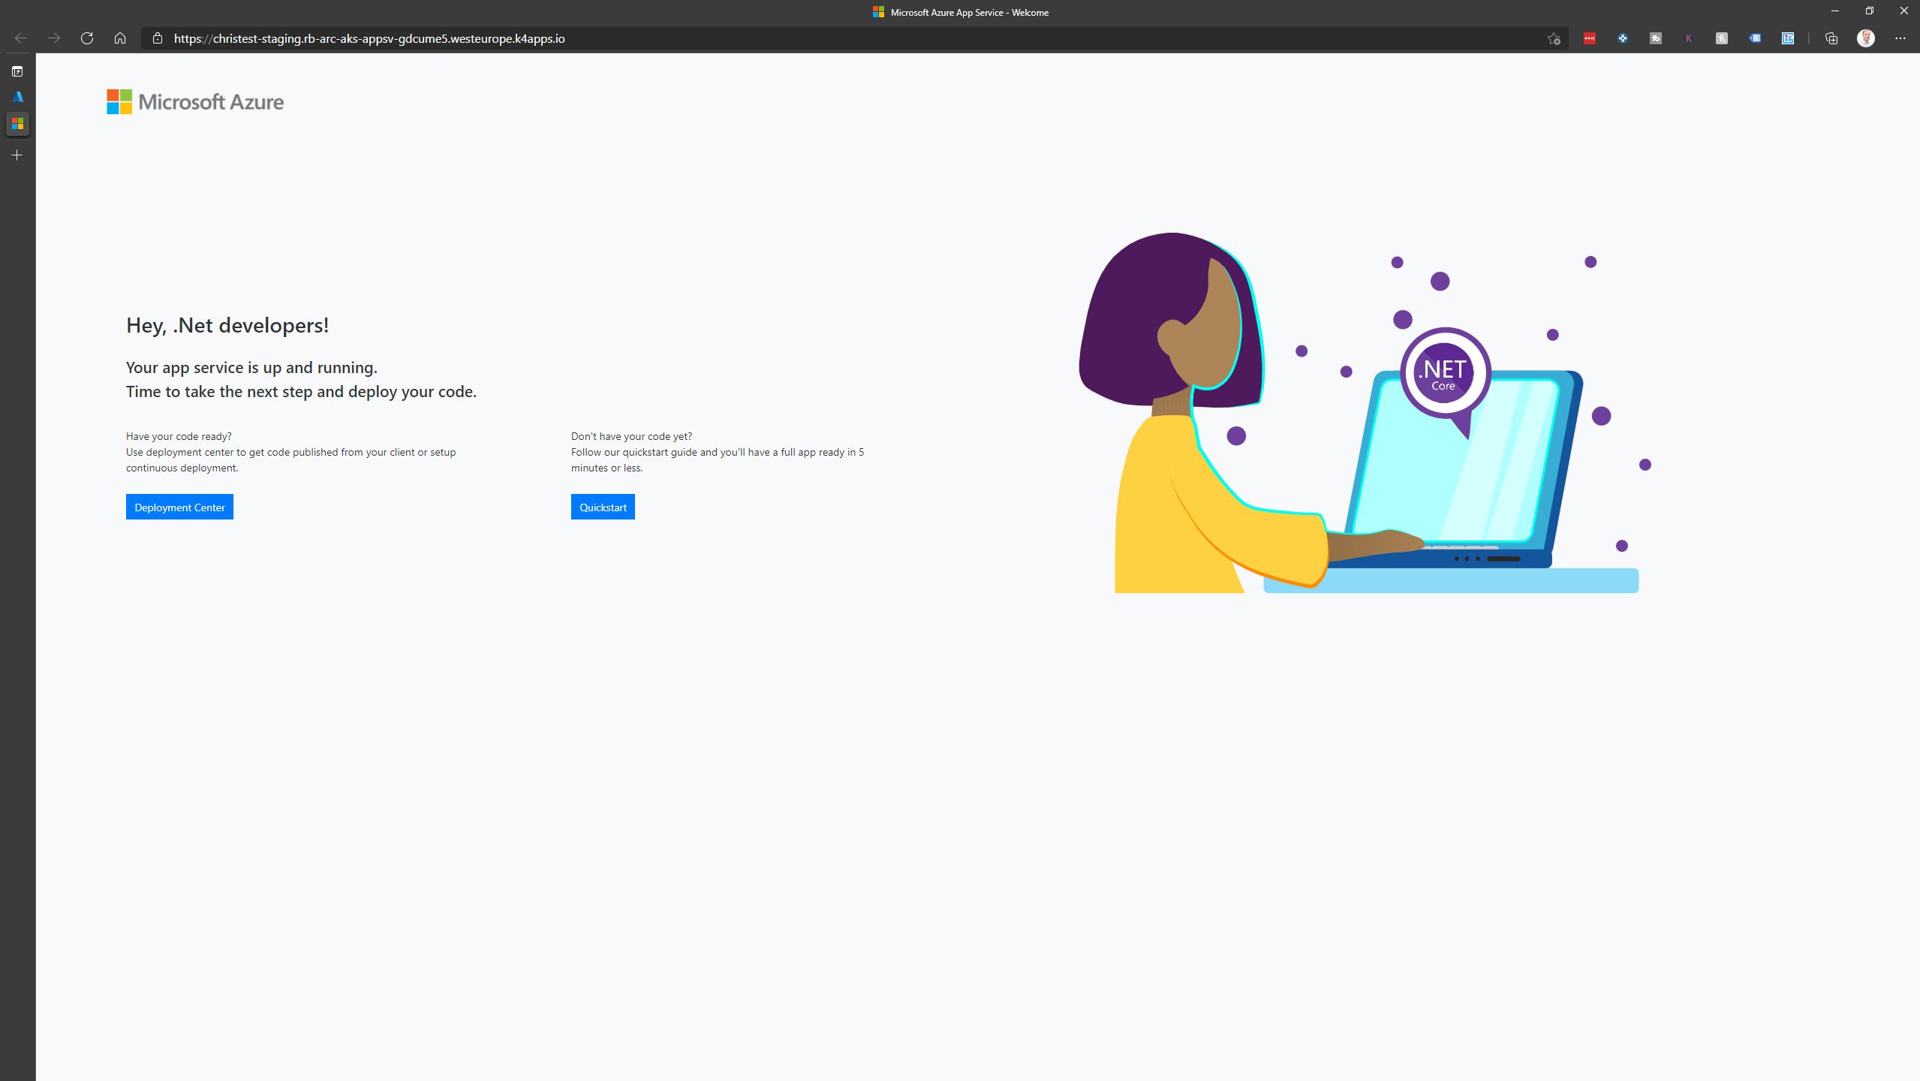The width and height of the screenshot is (1920, 1081).
Task: Open the browser profile menu
Action: (x=1867, y=38)
